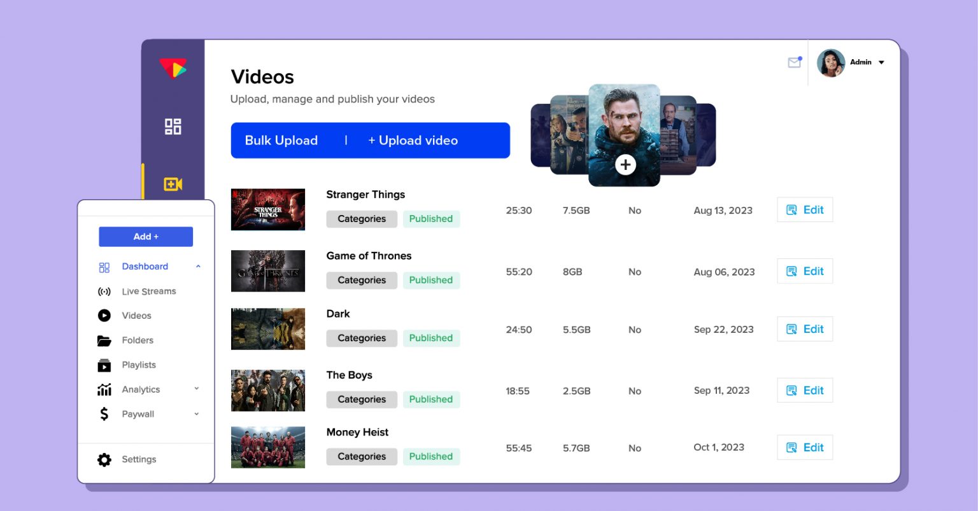Expand the Analytics submenu arrow
This screenshot has width=978, height=511.
point(196,389)
